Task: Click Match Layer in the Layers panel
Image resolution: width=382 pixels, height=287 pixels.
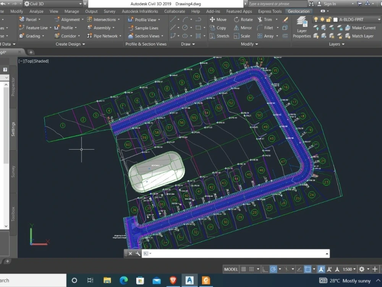Action: pyautogui.click(x=361, y=36)
